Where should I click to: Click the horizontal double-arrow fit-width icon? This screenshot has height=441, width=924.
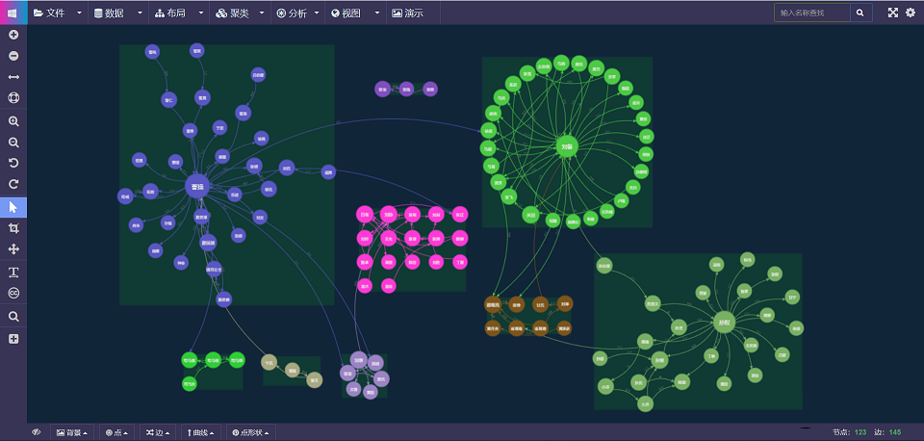click(13, 77)
